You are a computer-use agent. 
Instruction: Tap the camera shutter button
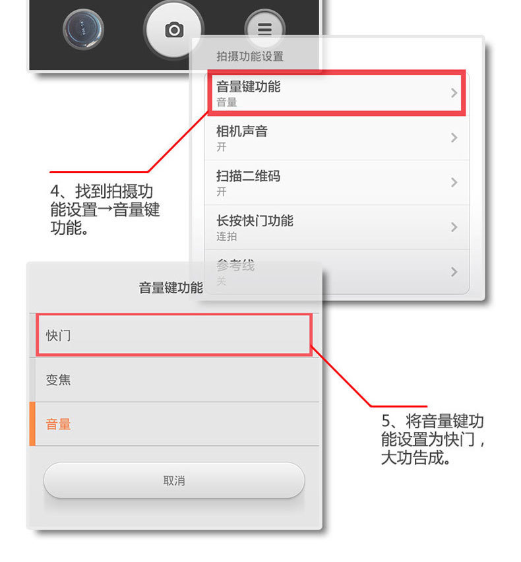click(x=174, y=30)
